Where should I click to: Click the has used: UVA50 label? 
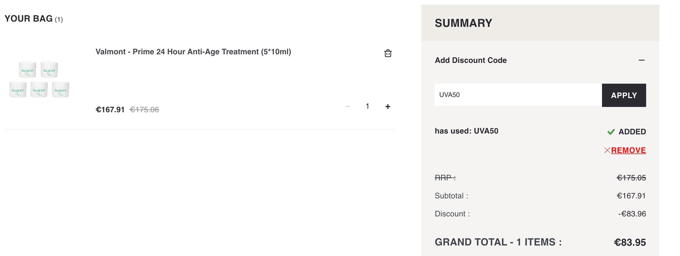pos(466,131)
